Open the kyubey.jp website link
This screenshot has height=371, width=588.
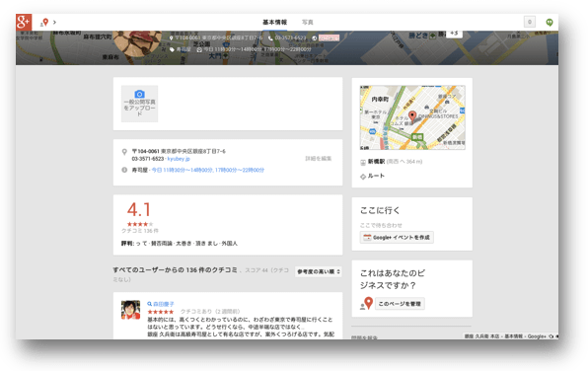pyautogui.click(x=179, y=159)
